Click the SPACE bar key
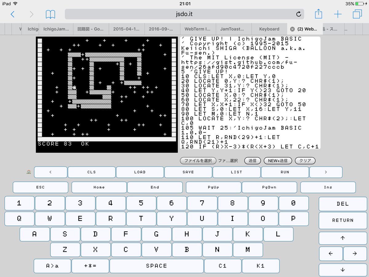Viewport: 369px width, 277px height. click(x=157, y=266)
